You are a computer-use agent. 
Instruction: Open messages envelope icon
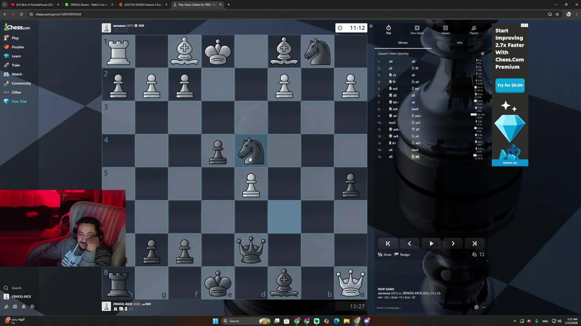coord(15,307)
